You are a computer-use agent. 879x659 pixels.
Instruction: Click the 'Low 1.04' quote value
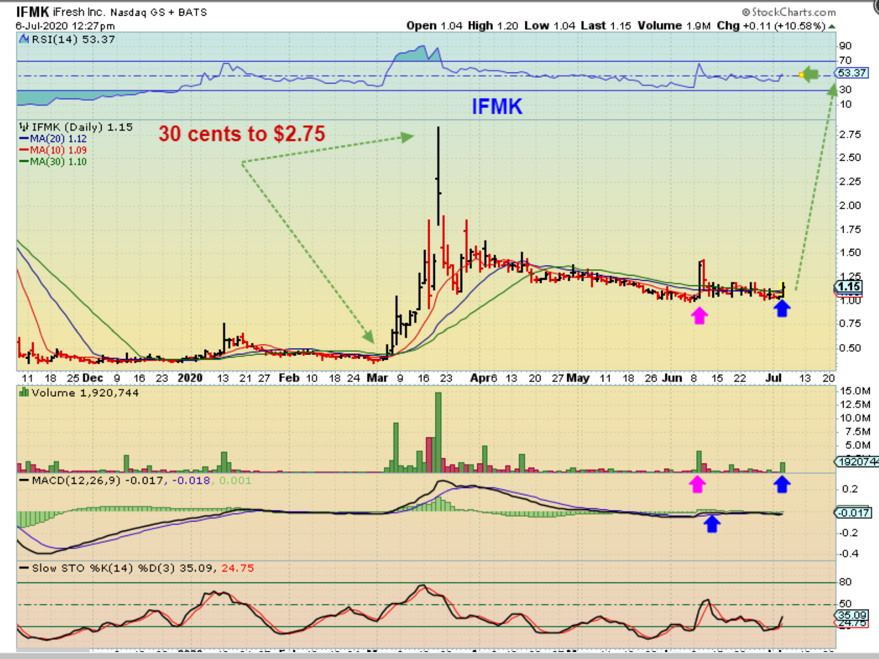[550, 26]
